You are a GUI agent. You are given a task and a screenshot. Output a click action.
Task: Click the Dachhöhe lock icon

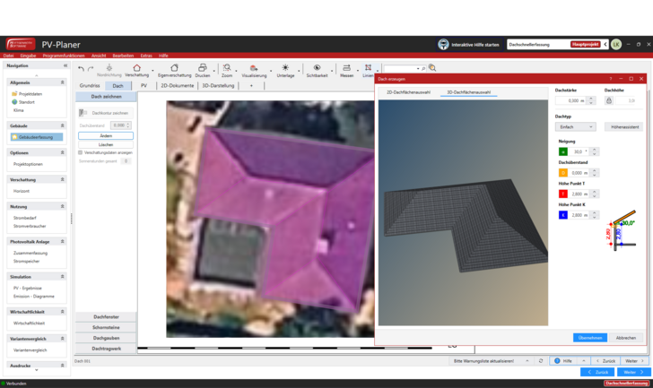tap(609, 100)
